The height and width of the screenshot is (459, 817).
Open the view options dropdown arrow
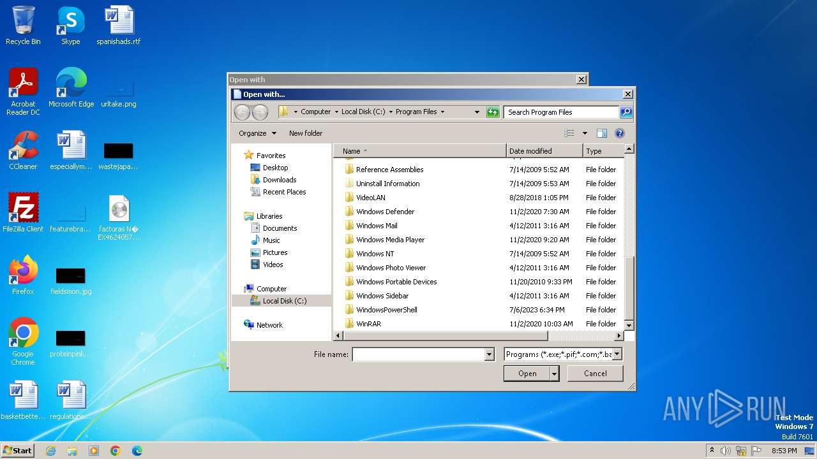click(585, 133)
